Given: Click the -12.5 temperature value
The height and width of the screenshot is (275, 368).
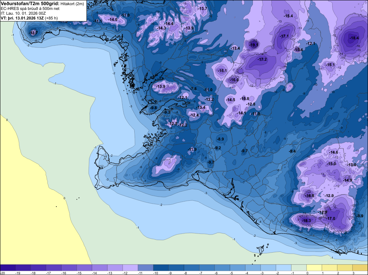Looking at the screenshot, I should click(173, 124).
